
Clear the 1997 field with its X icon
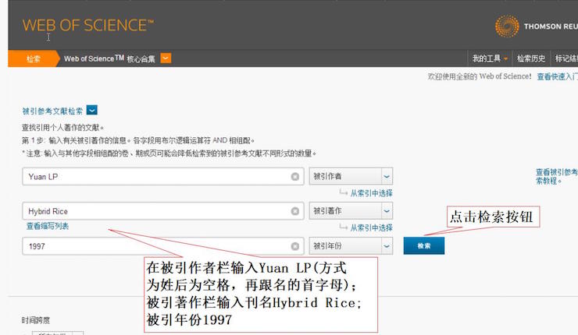[295, 246]
